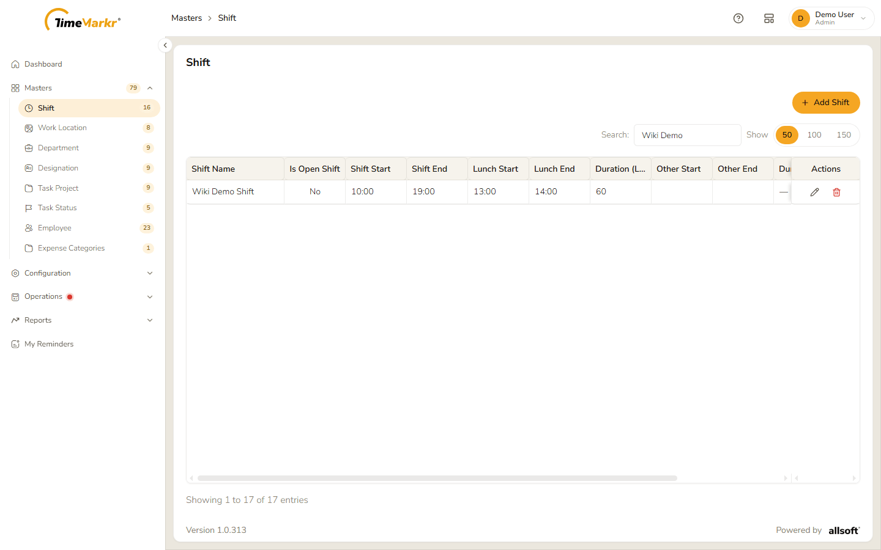Open Expense Categories in sidebar

pyautogui.click(x=89, y=248)
